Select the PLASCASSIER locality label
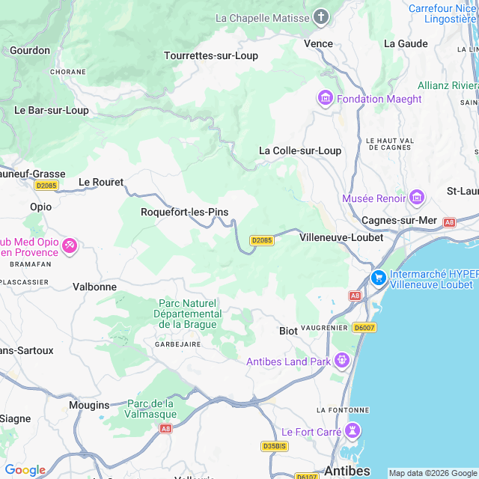Screen dimensions: 479x479 pos(25,282)
